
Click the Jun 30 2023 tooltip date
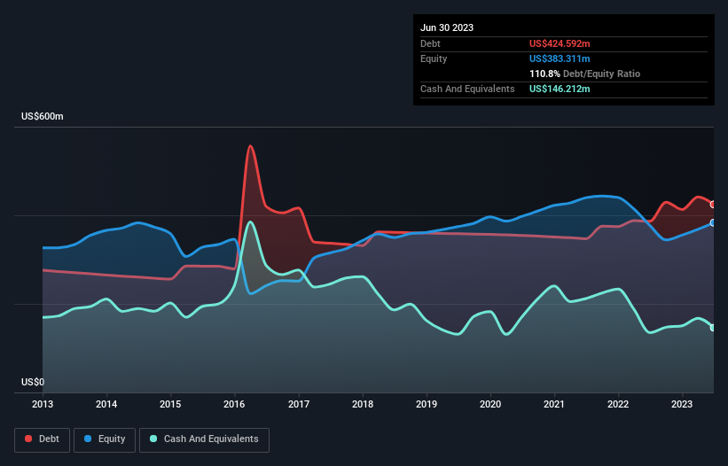click(447, 27)
